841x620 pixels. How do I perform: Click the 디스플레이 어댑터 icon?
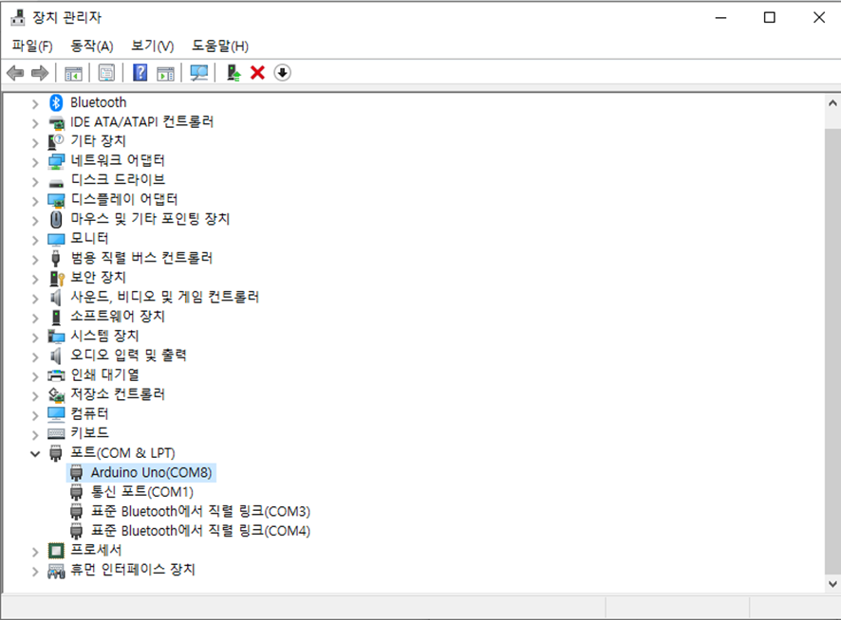coord(56,200)
